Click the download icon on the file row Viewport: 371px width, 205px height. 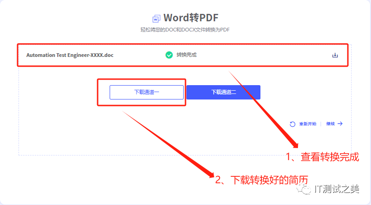point(335,55)
